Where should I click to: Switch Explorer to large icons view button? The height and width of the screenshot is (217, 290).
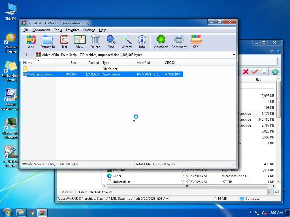point(277,192)
